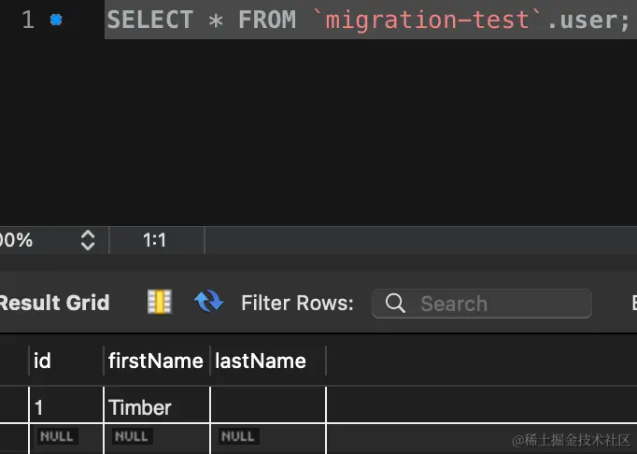Click the lastName column header

262,361
